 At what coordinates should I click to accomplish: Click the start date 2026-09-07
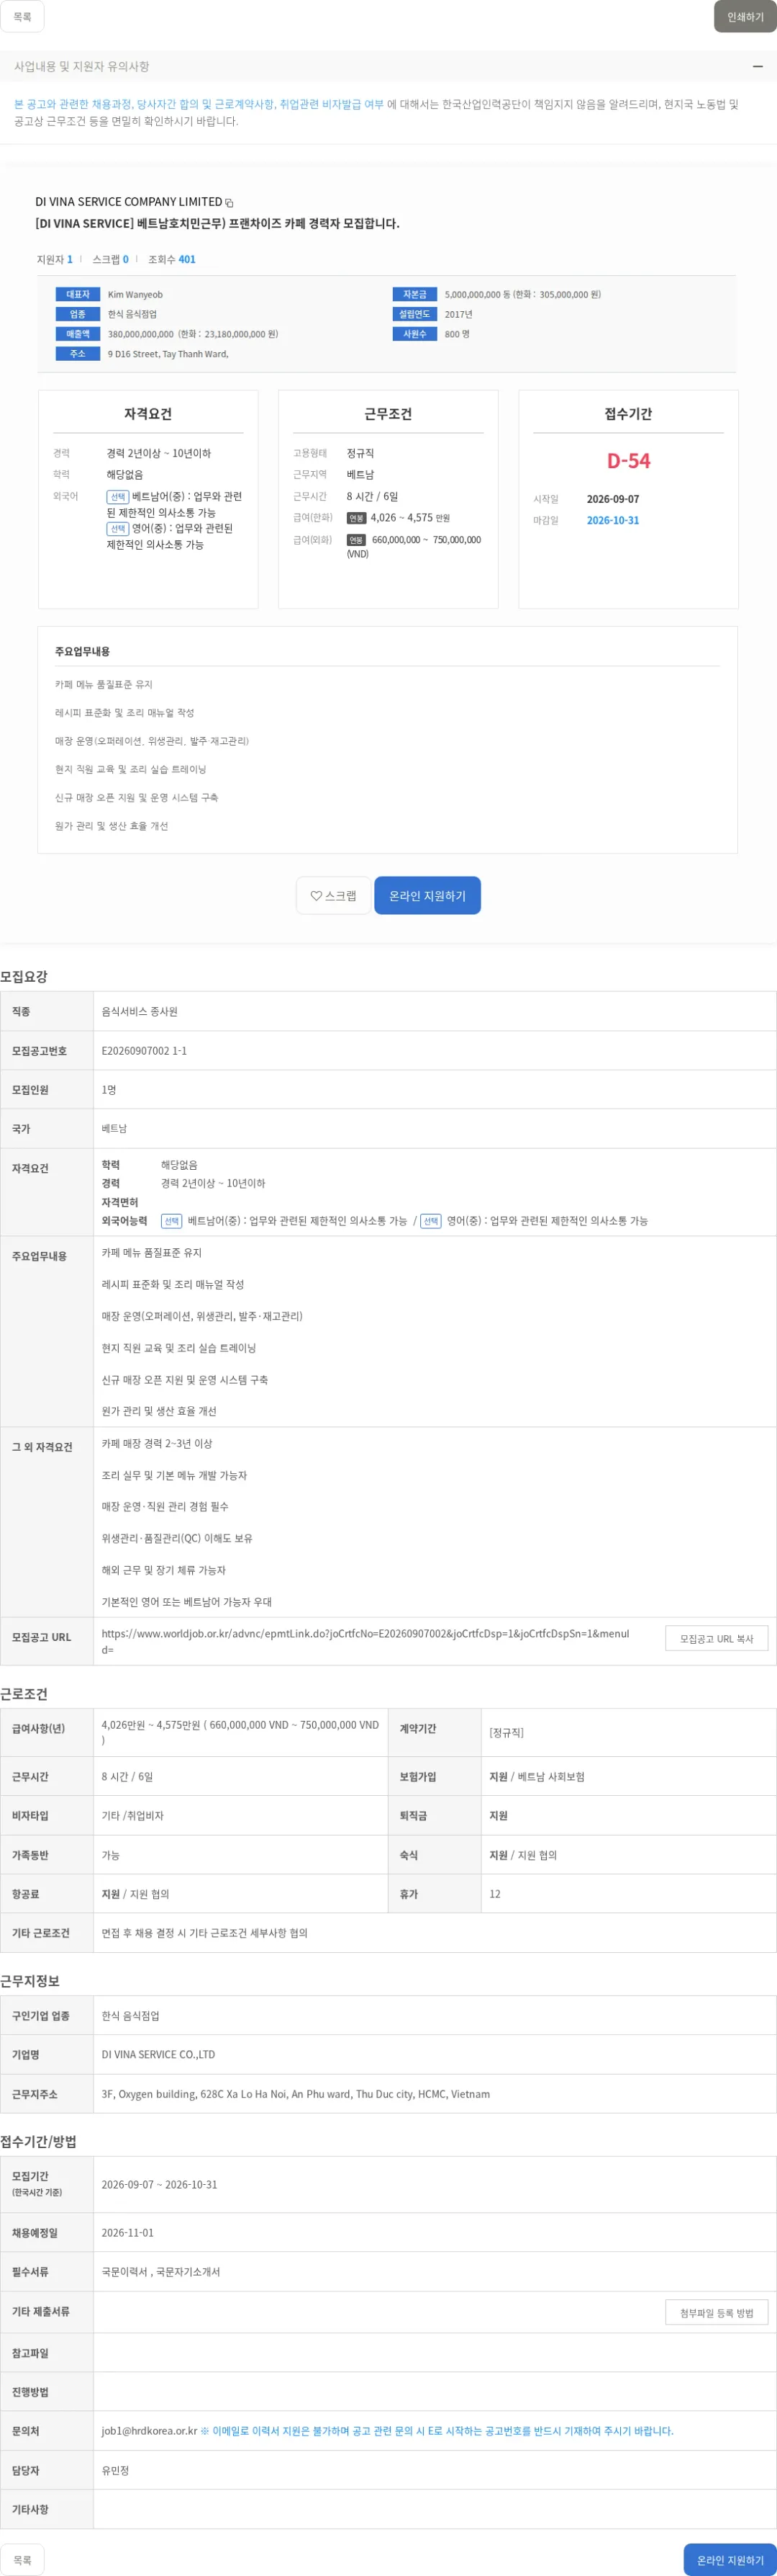click(612, 499)
